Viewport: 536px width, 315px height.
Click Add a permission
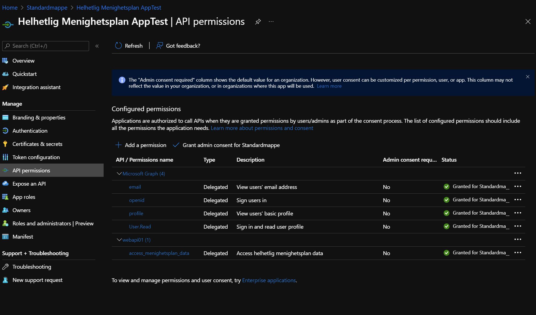point(141,145)
